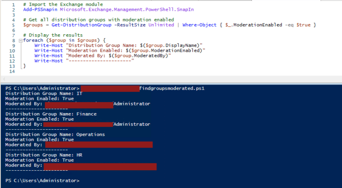Click 'Moderated By:' label under Operations group

[24, 145]
